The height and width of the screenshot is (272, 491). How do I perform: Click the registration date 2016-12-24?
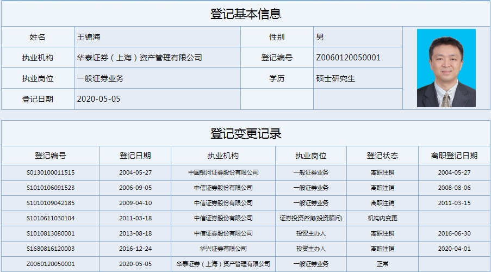coord(135,249)
